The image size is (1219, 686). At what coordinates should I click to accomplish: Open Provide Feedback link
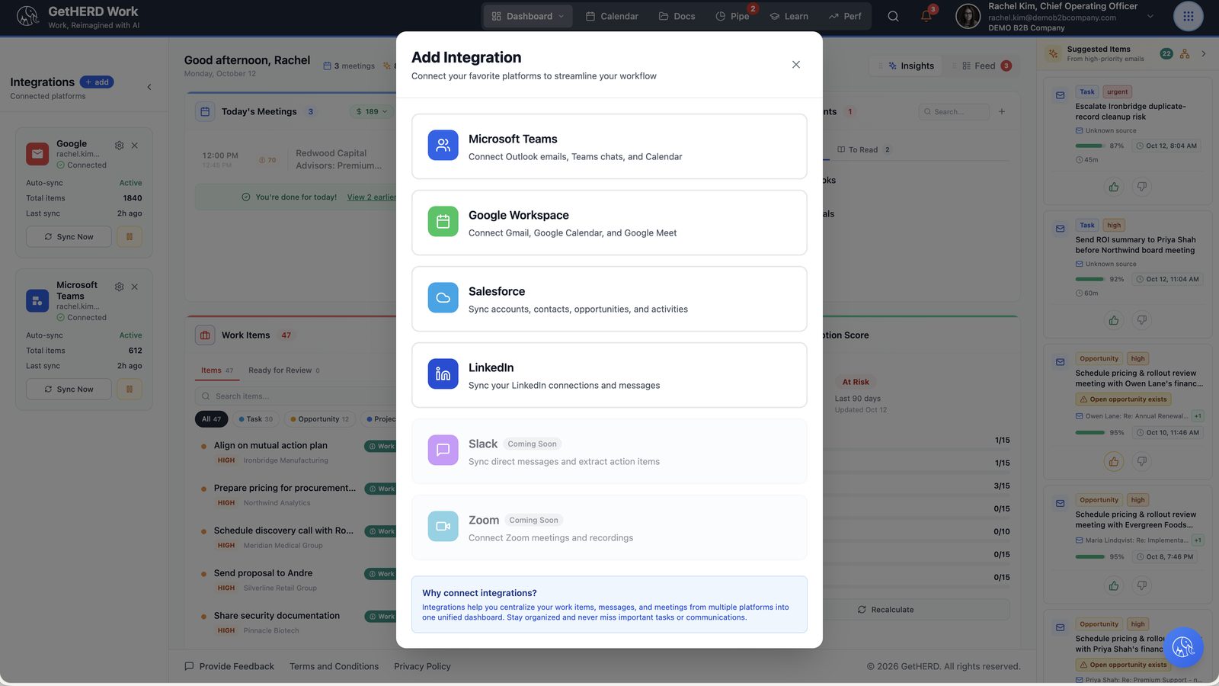(x=229, y=666)
